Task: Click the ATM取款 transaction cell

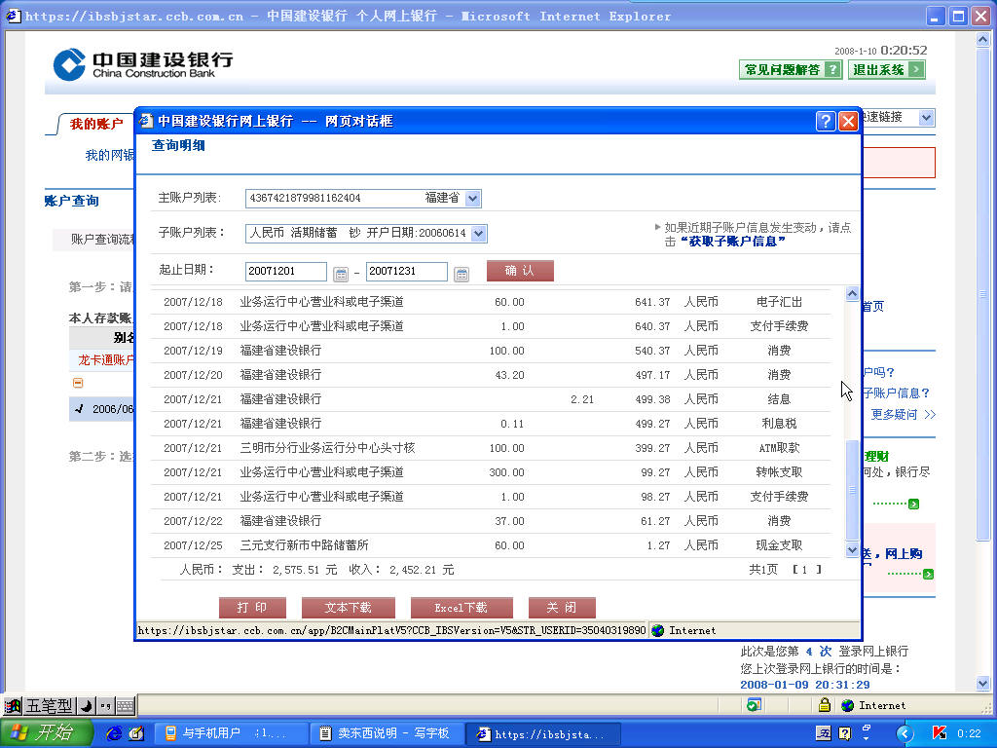Action: 779,448
